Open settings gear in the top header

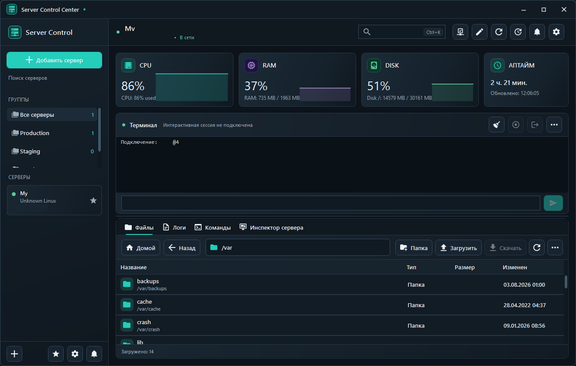(556, 32)
